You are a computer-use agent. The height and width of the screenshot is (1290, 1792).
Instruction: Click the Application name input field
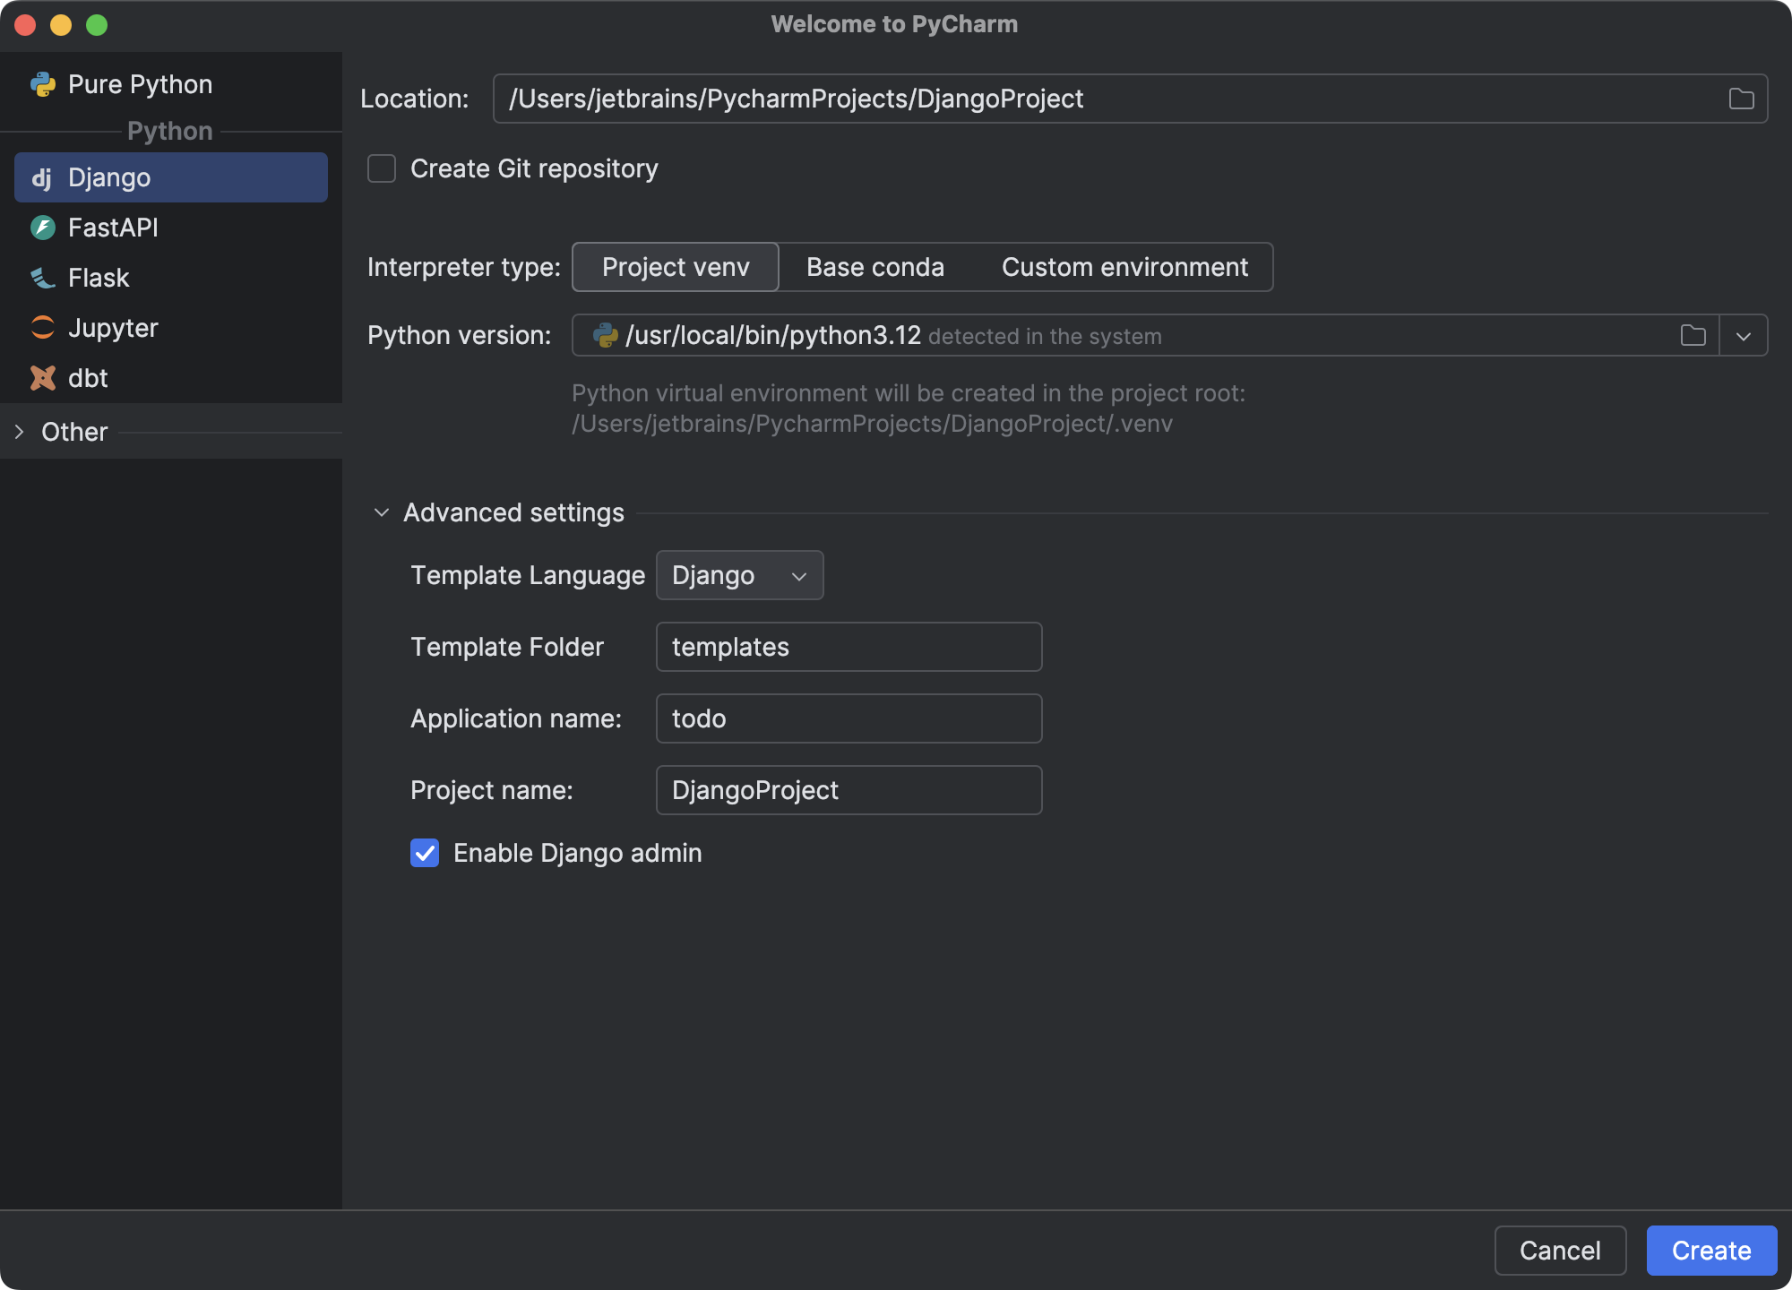point(848,718)
